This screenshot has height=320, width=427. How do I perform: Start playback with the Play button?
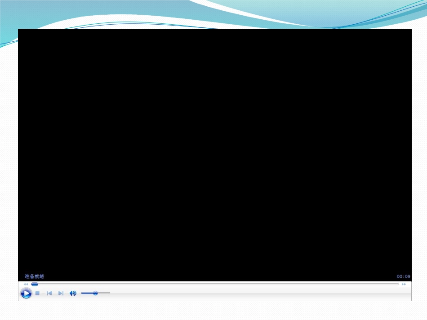tap(26, 294)
